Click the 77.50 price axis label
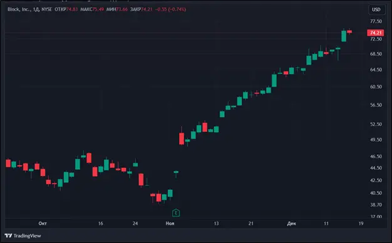Screen dimensions: 392x243 point(376,21)
